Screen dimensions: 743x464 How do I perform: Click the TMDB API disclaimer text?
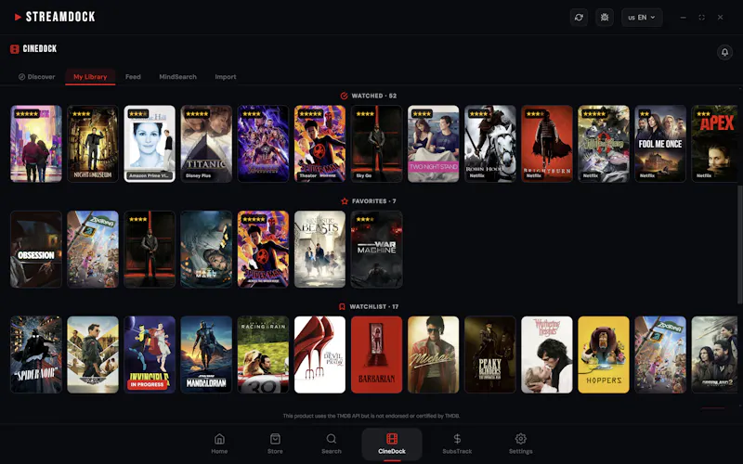(x=371, y=416)
